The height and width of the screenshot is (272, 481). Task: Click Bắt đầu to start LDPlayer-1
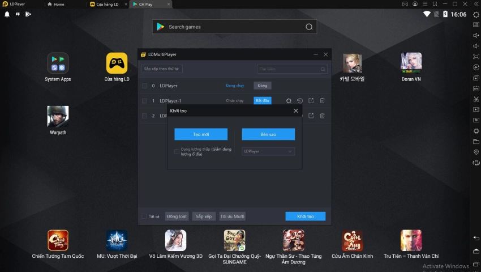coord(262,100)
